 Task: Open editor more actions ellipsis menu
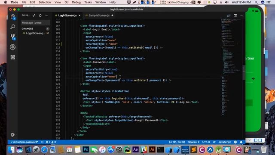[241, 15]
